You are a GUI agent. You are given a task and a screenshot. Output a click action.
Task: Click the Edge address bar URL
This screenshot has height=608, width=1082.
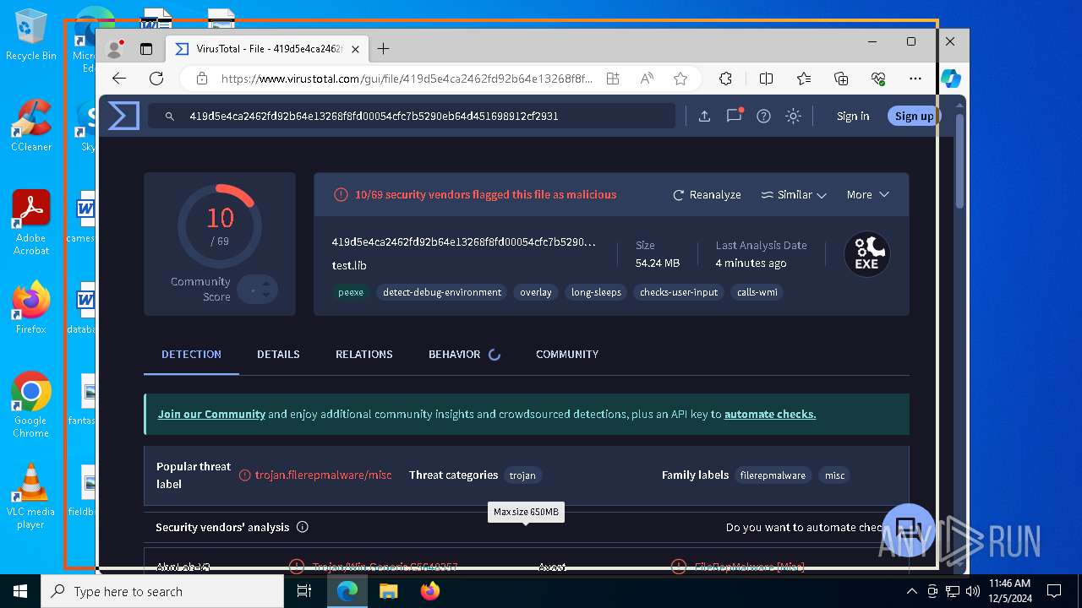tap(407, 79)
